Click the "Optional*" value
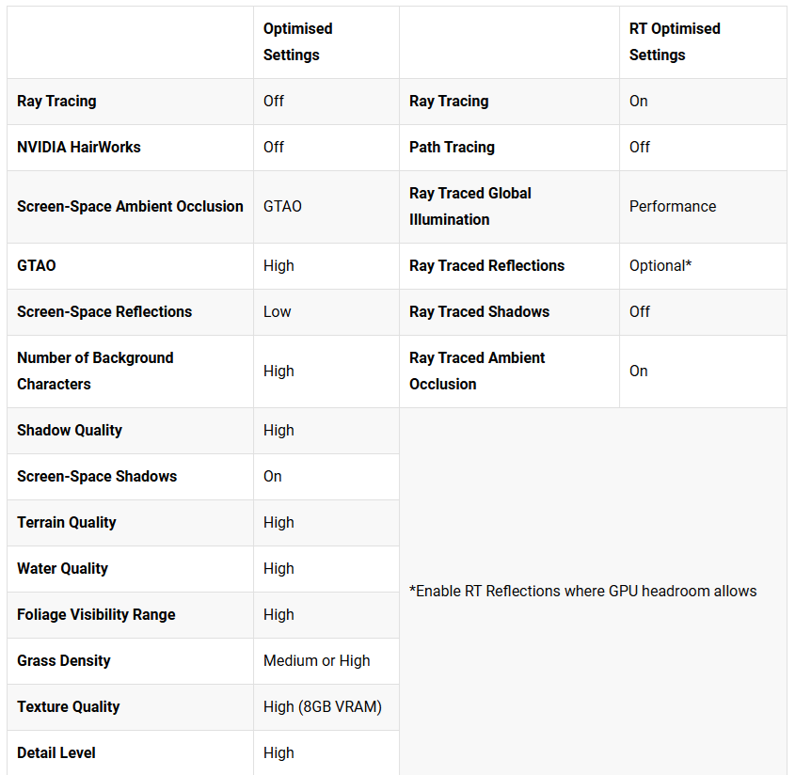Screen dimensions: 795x775 point(660,265)
